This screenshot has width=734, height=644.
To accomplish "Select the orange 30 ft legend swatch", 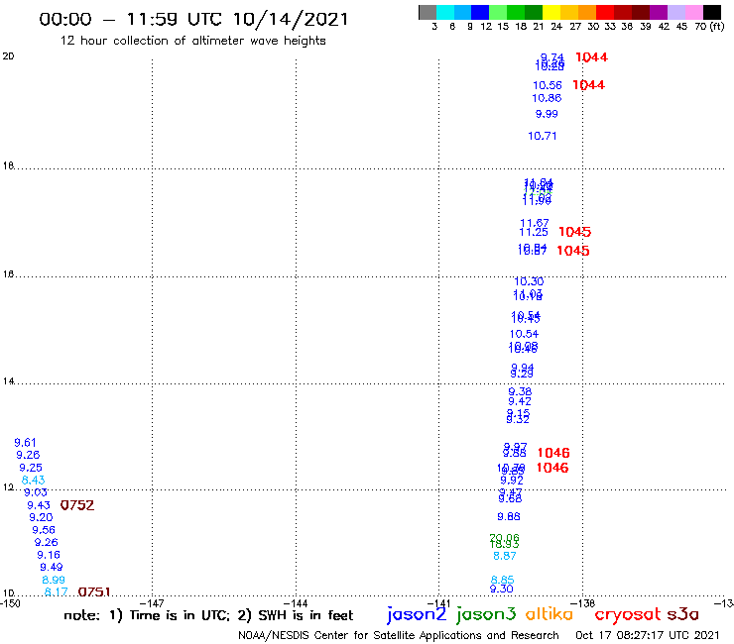I will tap(586, 12).
